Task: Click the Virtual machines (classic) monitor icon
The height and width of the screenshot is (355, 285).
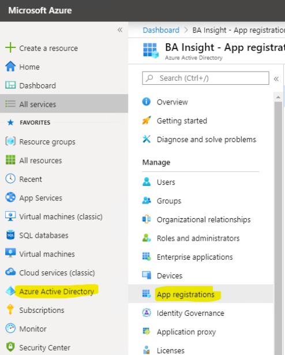Action: [x=10, y=216]
